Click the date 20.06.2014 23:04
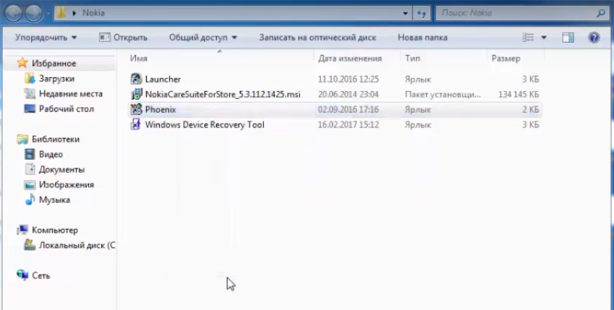 pyautogui.click(x=349, y=95)
